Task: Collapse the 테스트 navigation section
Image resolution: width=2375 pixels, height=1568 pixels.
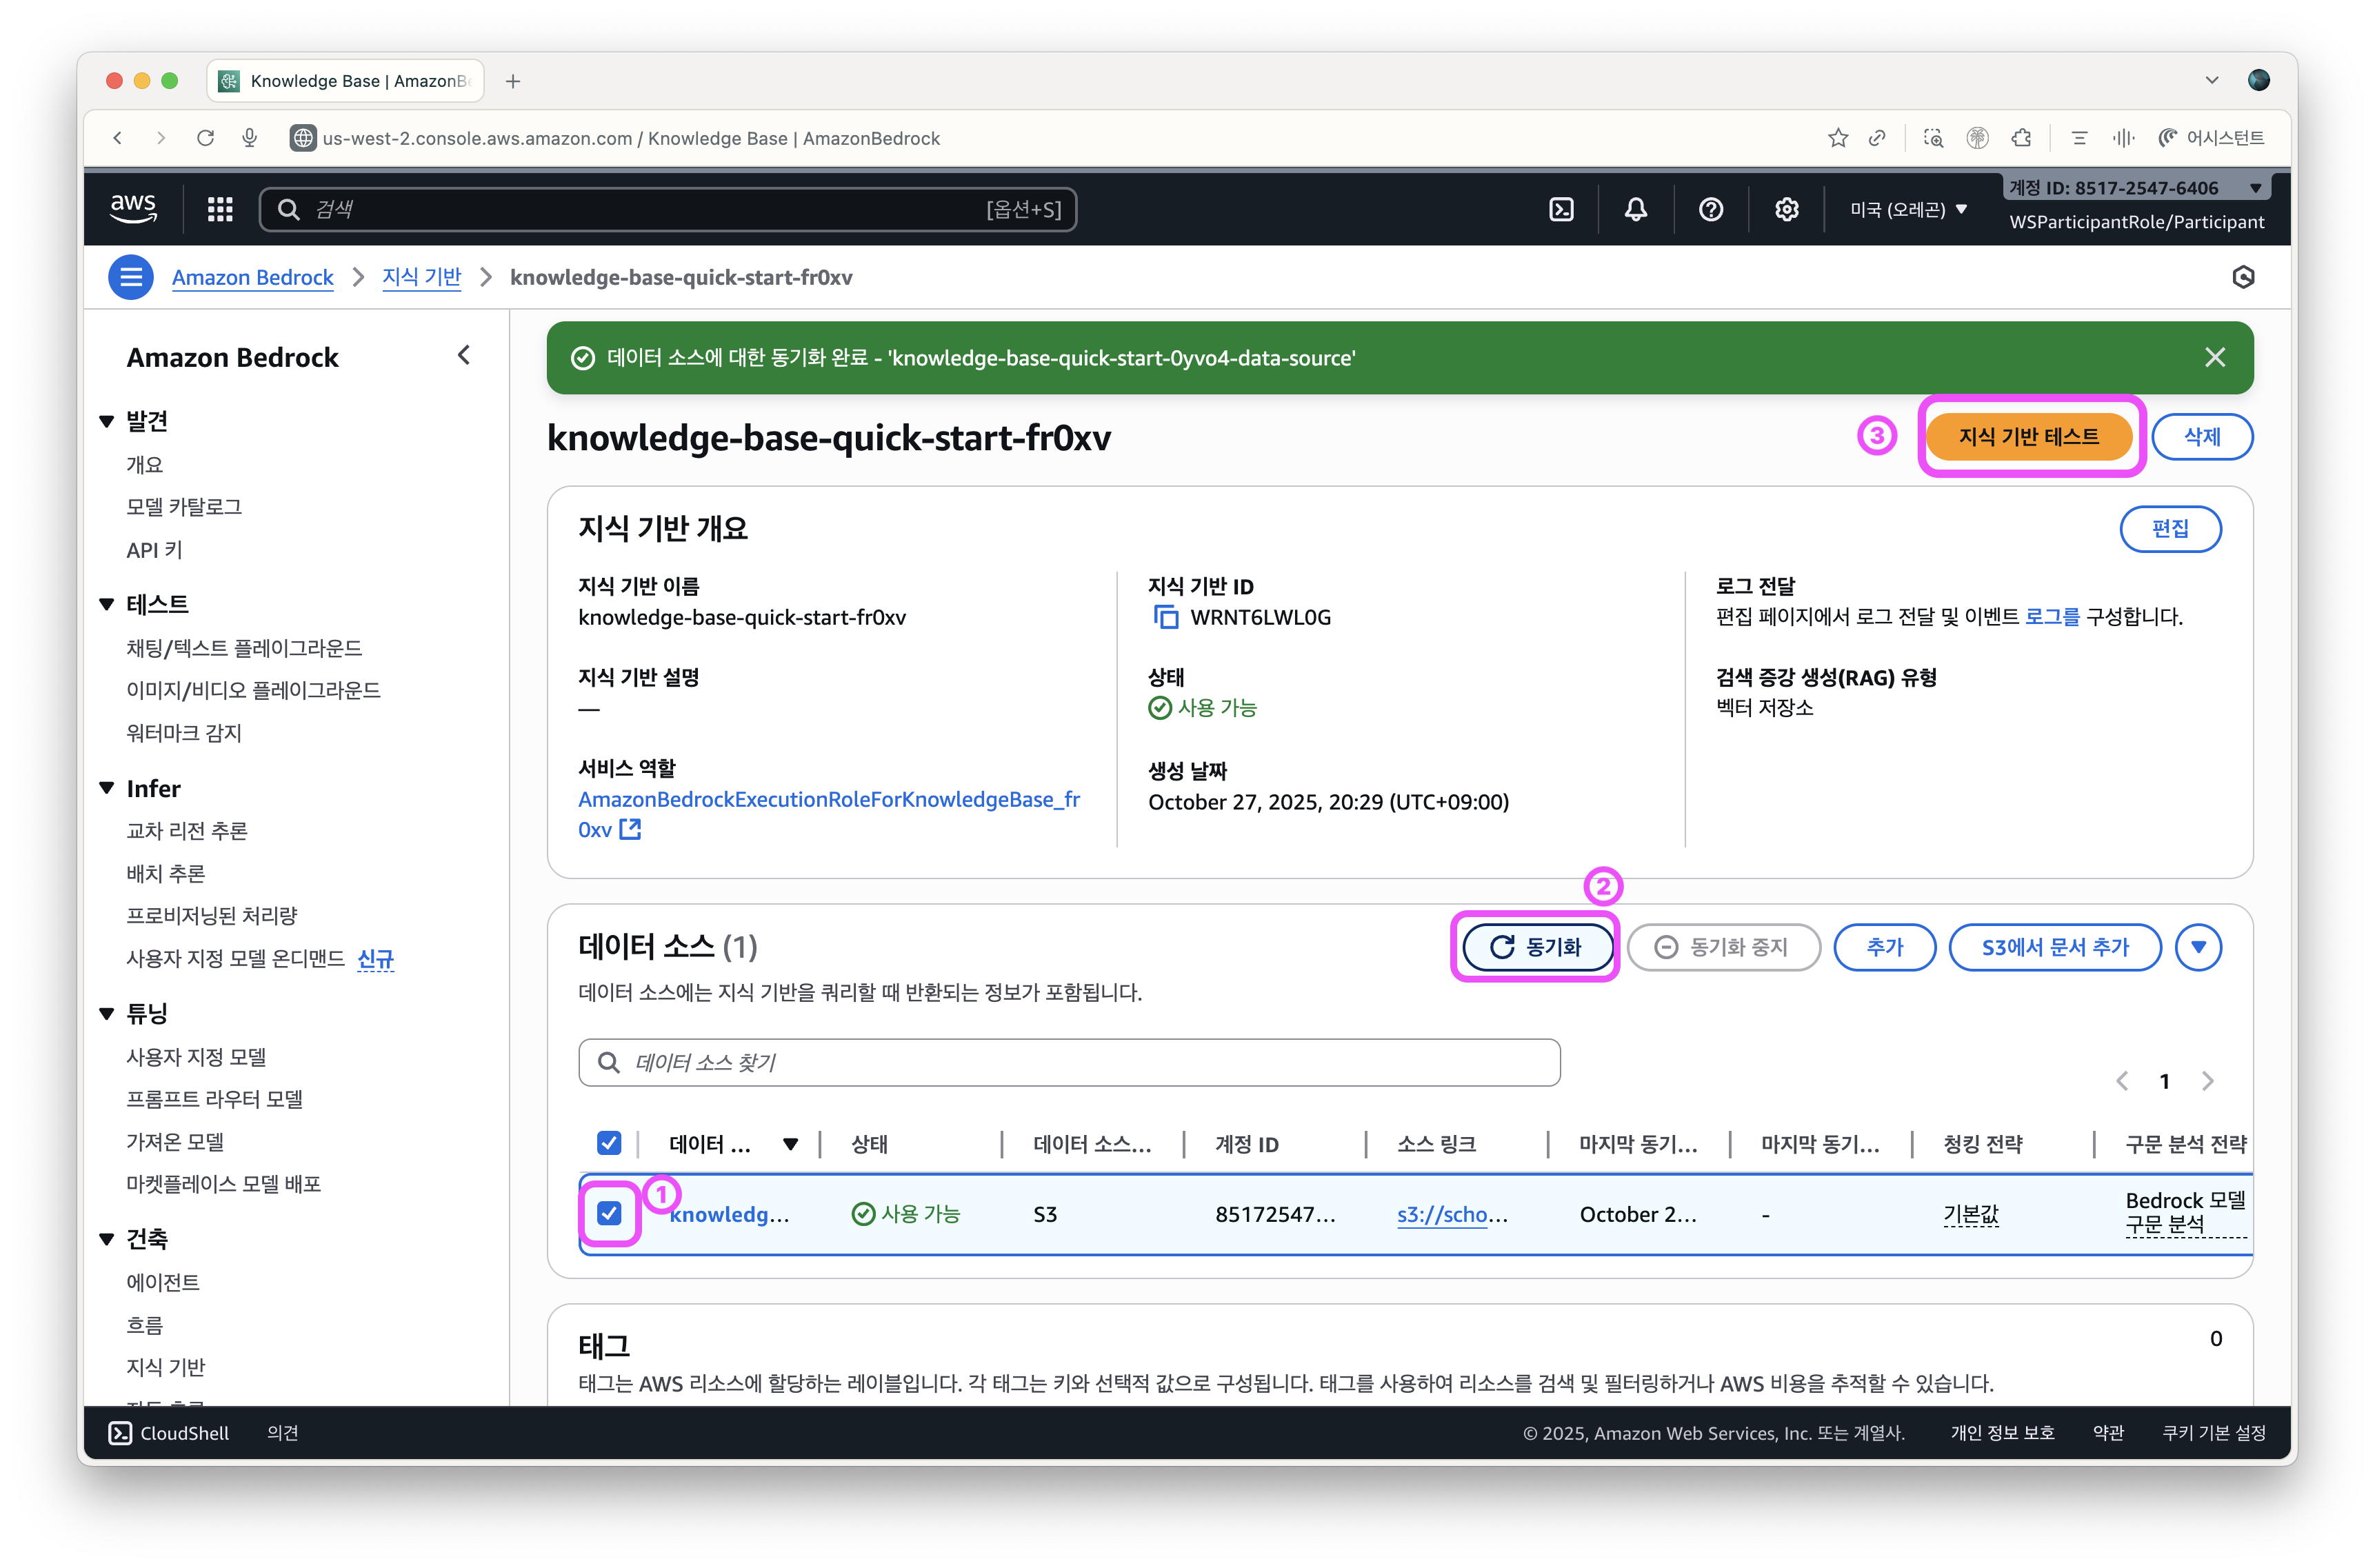Action: click(x=107, y=604)
